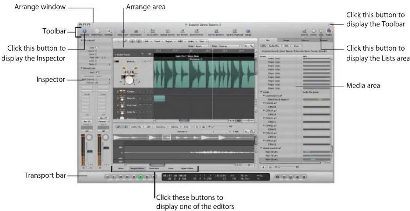Click the Forward button in the Transport bar

click(x=127, y=177)
